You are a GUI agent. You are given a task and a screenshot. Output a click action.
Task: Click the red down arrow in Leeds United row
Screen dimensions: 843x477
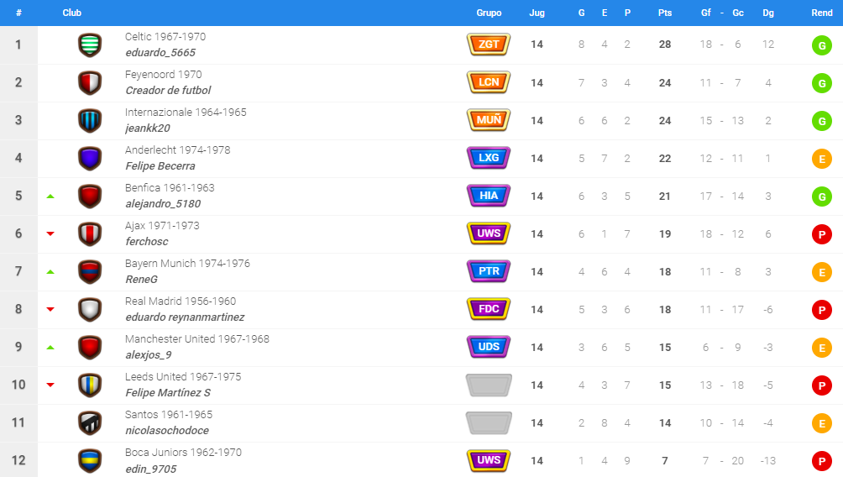pos(50,385)
